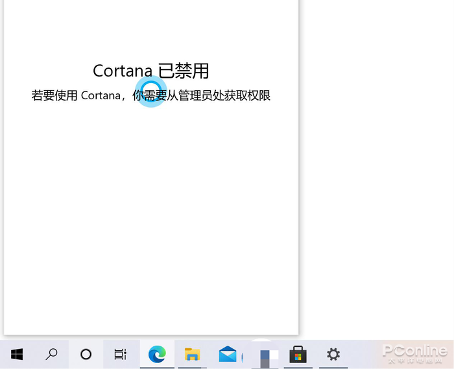The image size is (454, 369).
Task: Click empty taskbar space right of Settings
Action: click(363, 354)
